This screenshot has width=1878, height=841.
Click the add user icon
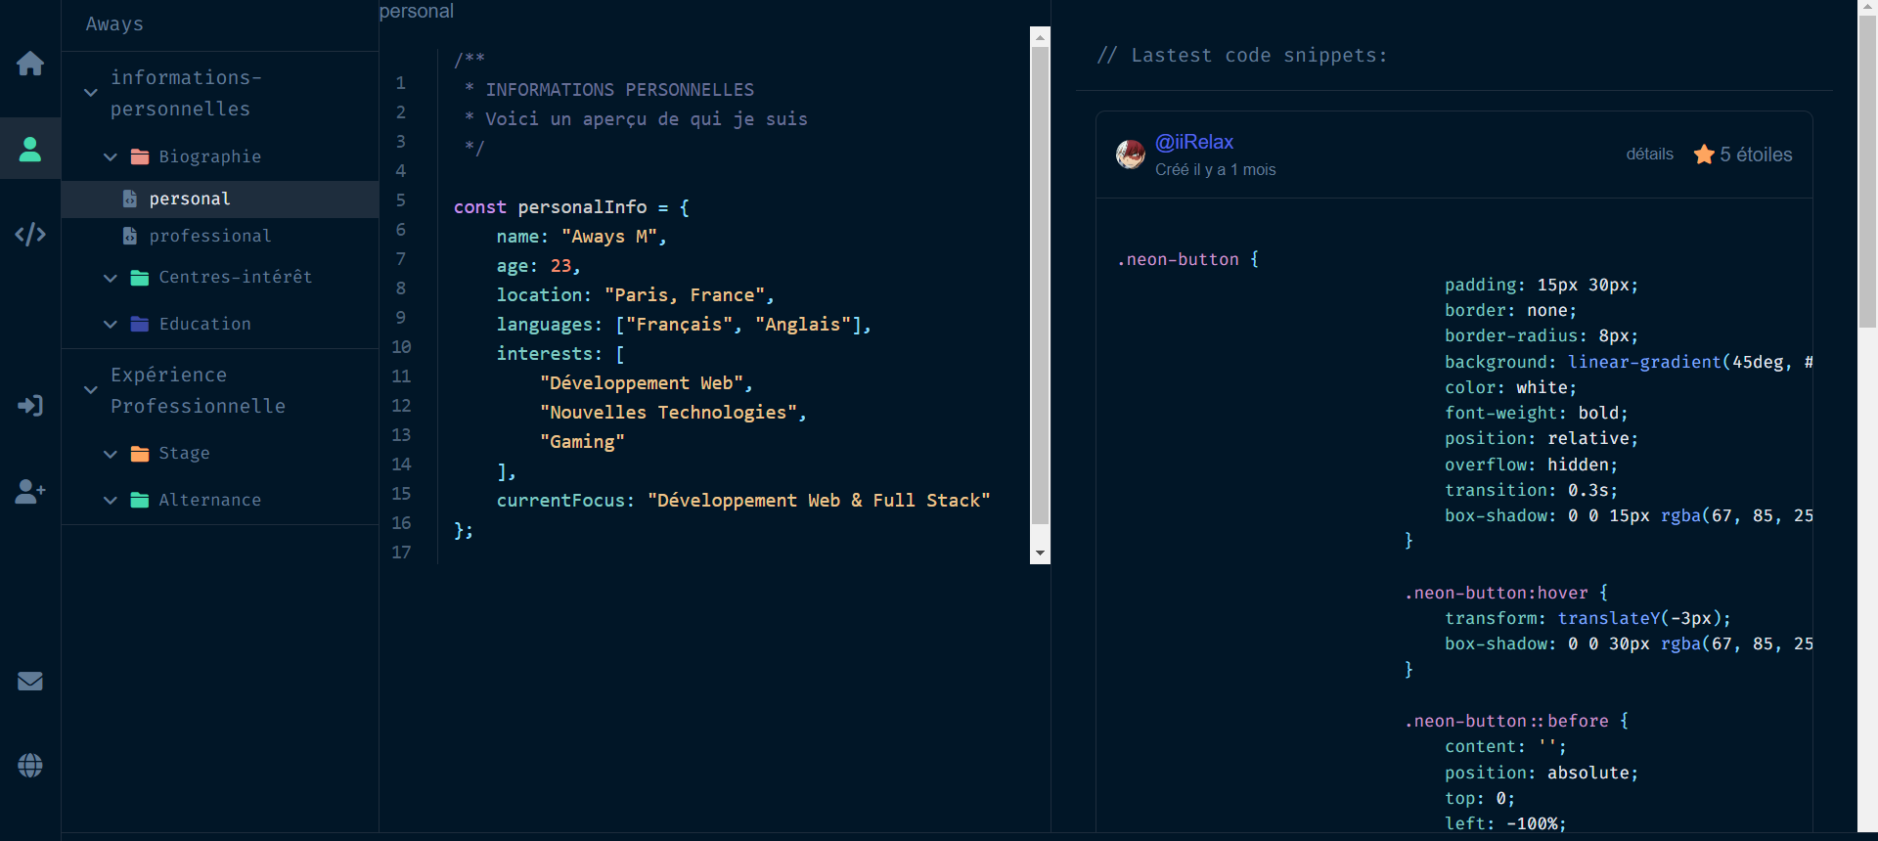click(x=30, y=491)
